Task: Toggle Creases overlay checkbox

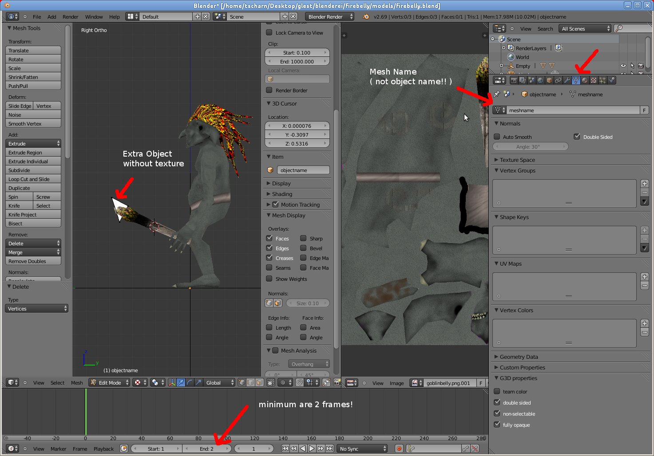Action: coord(269,258)
